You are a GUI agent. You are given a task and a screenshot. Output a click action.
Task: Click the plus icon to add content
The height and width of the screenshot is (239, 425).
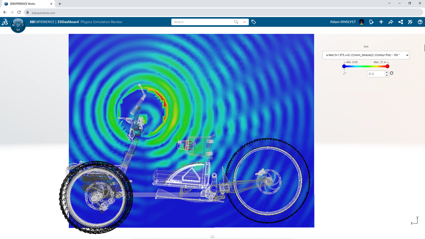[381, 22]
